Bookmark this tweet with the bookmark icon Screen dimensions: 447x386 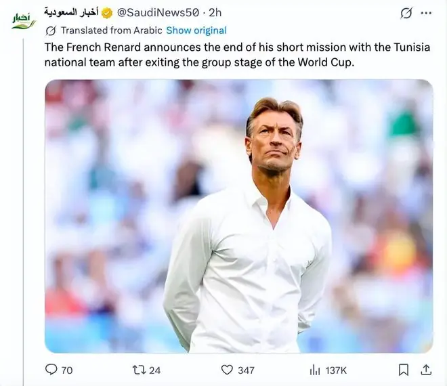(x=404, y=370)
